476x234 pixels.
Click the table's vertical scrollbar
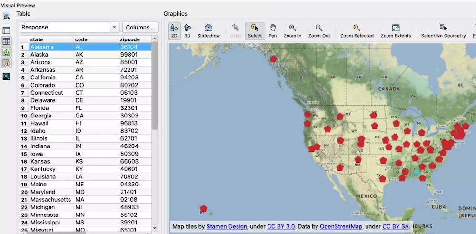click(155, 86)
